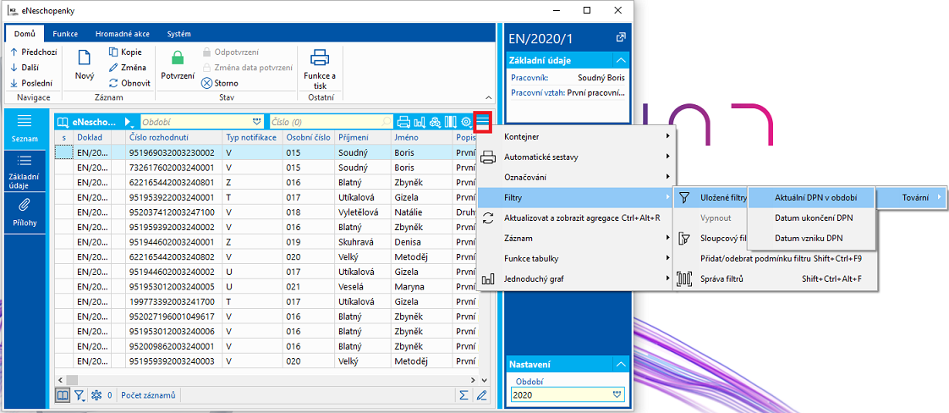Click the Storno cancel icon
This screenshot has height=413, width=949.
(x=206, y=84)
